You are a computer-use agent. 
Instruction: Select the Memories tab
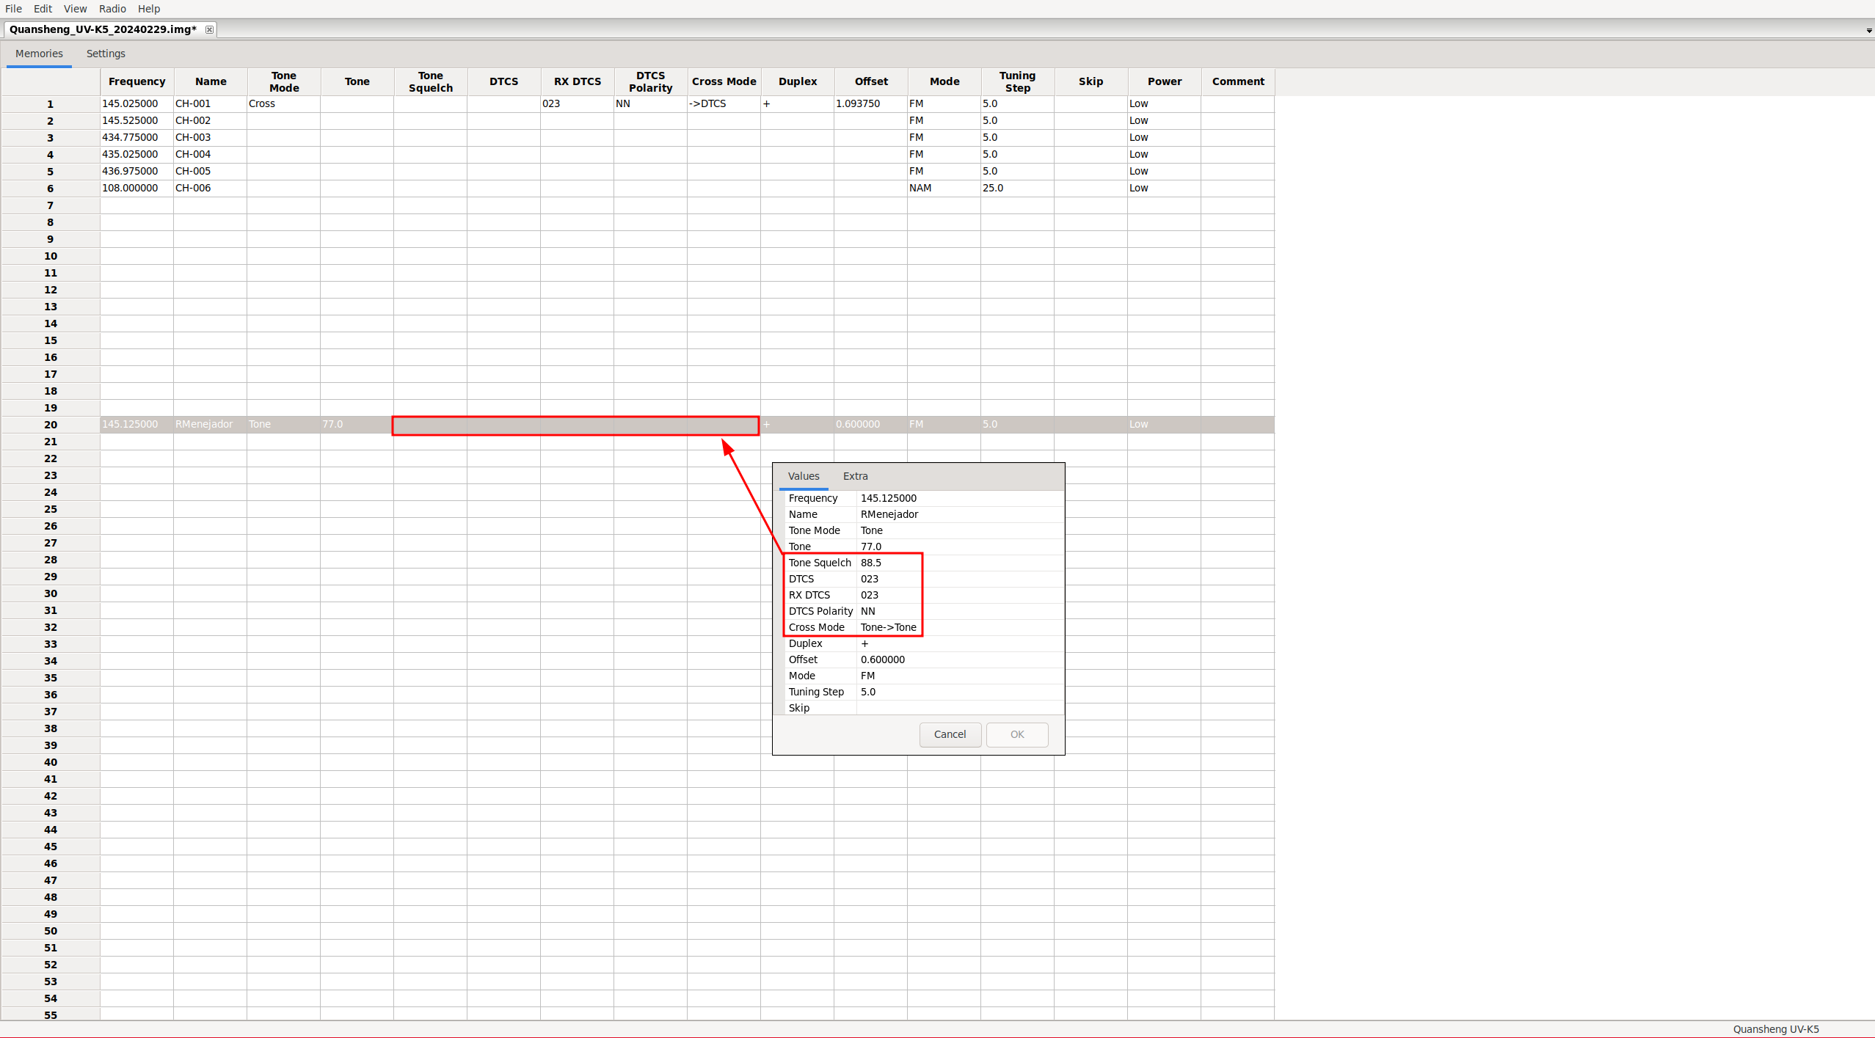point(39,54)
